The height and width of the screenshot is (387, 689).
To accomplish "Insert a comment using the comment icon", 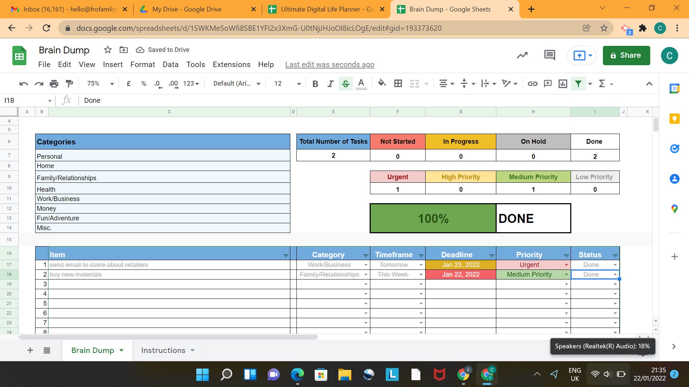I will coord(548,83).
